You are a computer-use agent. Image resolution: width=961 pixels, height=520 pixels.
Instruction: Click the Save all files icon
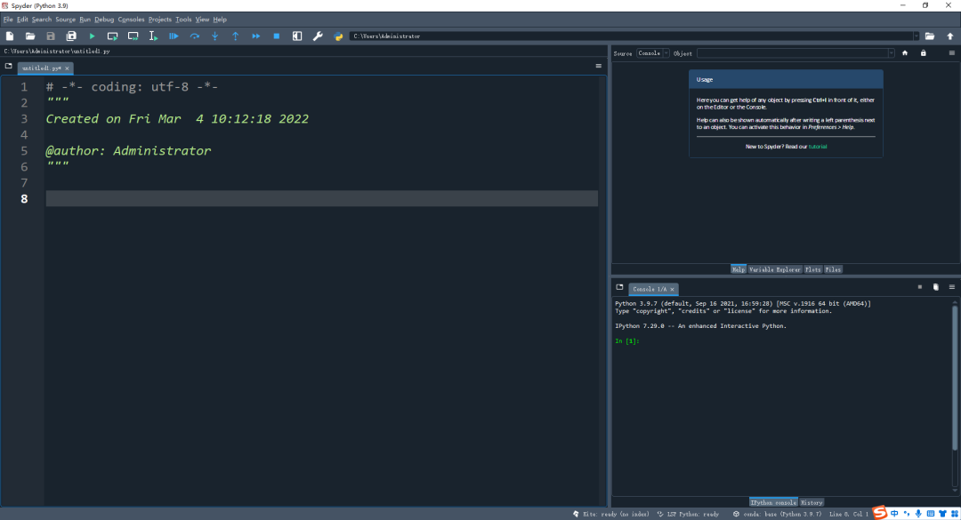71,36
